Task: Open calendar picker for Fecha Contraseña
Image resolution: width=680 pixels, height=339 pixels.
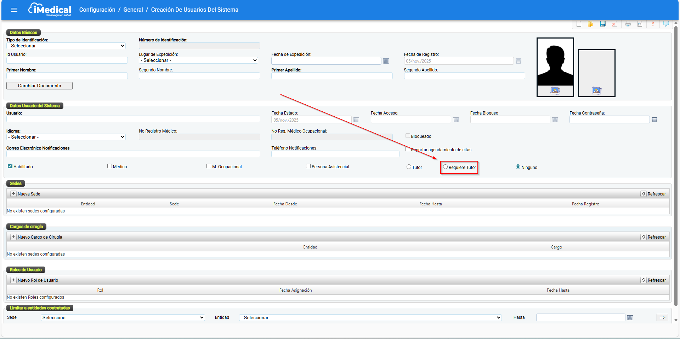Action: (x=654, y=120)
